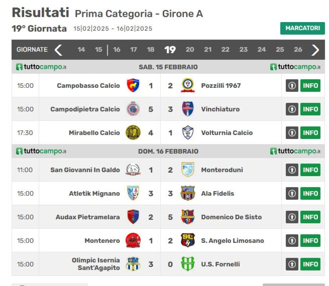Image resolution: width=329 pixels, height=286 pixels.
Task: Go to previous giornate with left chevron
Action: [59, 50]
